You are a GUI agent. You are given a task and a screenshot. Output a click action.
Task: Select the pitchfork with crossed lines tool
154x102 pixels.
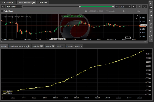tap(151, 27)
